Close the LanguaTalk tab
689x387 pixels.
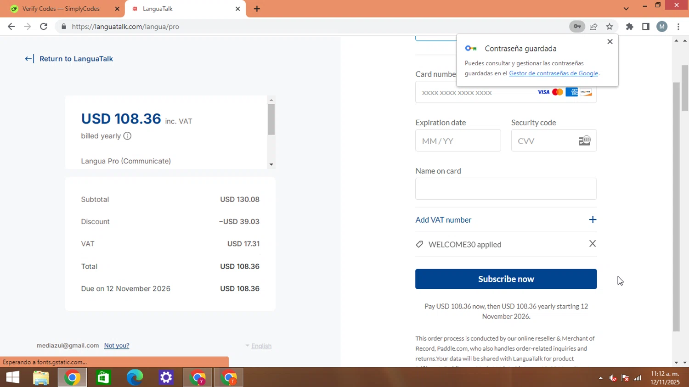point(237,9)
